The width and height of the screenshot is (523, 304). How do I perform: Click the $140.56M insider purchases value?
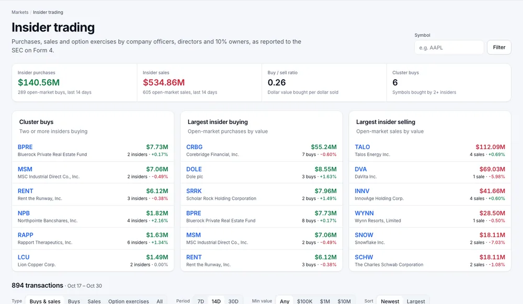39,83
